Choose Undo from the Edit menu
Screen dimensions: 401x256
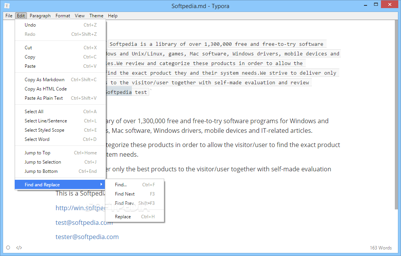click(x=61, y=25)
